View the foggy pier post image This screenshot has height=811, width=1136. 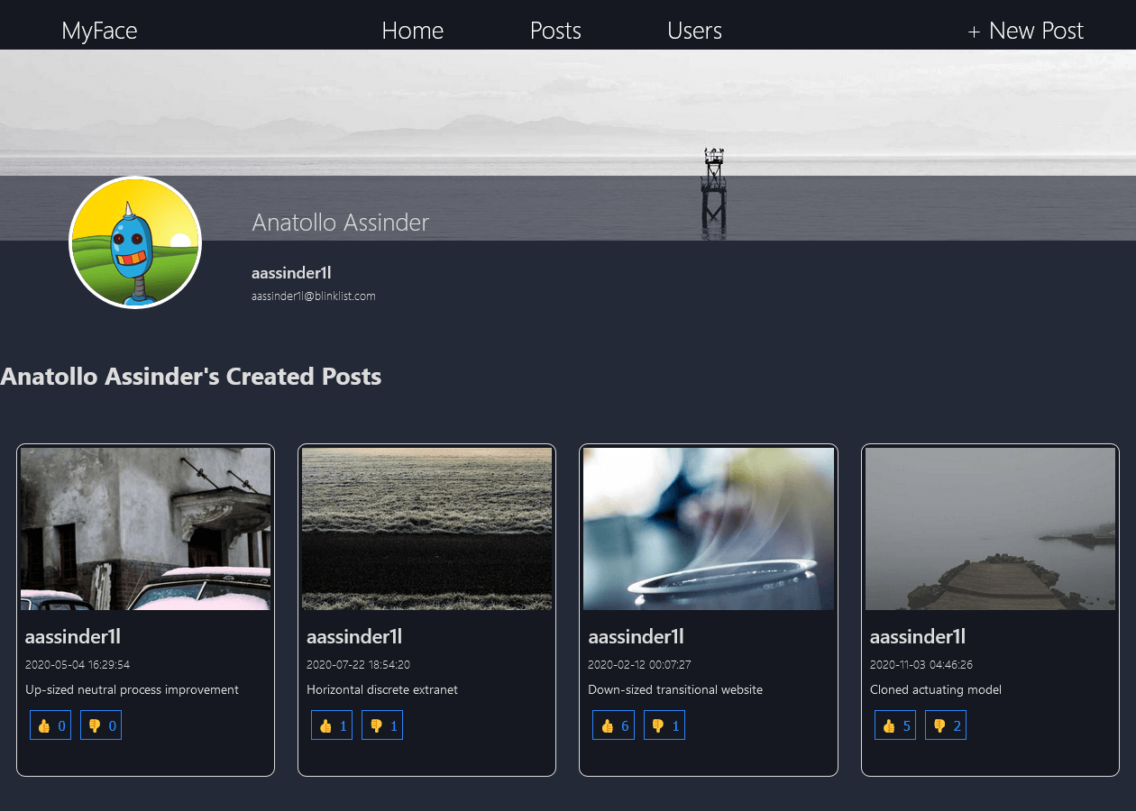coord(990,529)
